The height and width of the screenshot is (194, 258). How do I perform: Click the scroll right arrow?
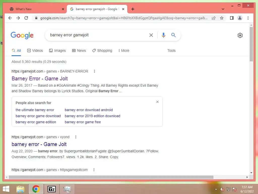click(247, 177)
